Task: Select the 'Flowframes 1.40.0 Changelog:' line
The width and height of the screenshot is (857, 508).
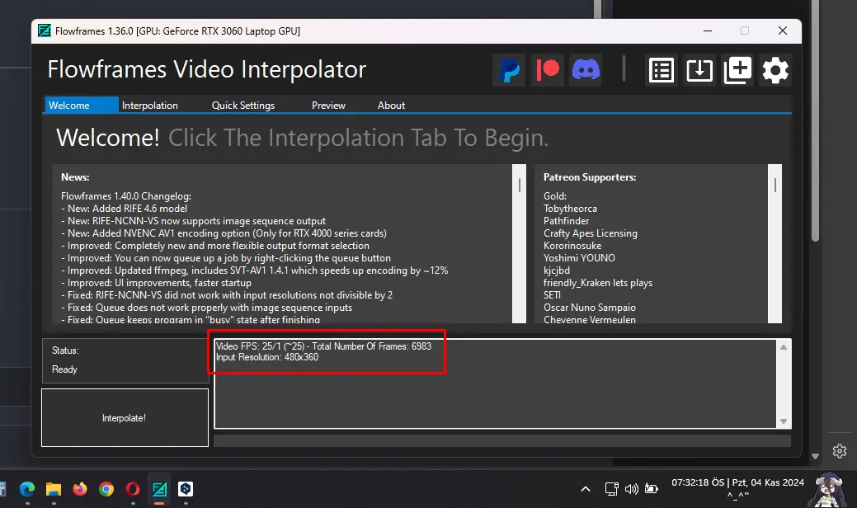Action: click(x=126, y=196)
